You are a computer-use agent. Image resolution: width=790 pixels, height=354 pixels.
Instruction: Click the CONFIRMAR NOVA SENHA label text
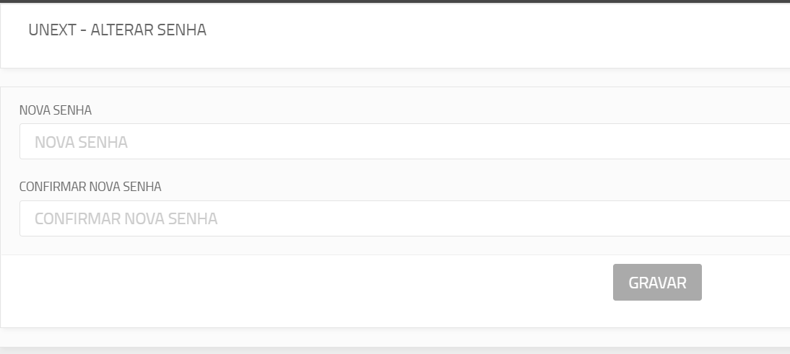click(x=90, y=187)
